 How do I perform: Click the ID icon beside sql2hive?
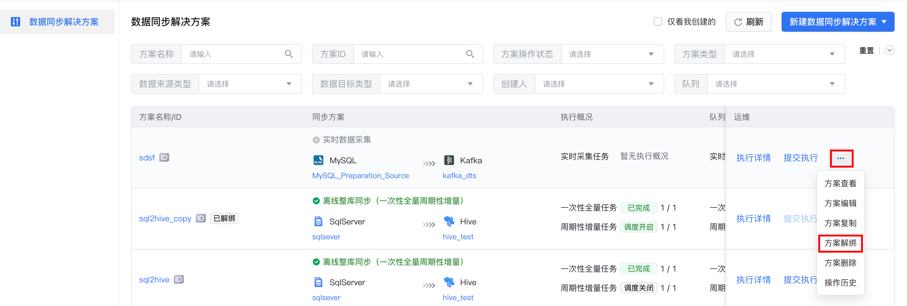pos(179,279)
